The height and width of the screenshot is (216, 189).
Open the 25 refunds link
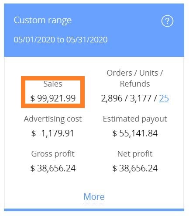pyautogui.click(x=164, y=98)
